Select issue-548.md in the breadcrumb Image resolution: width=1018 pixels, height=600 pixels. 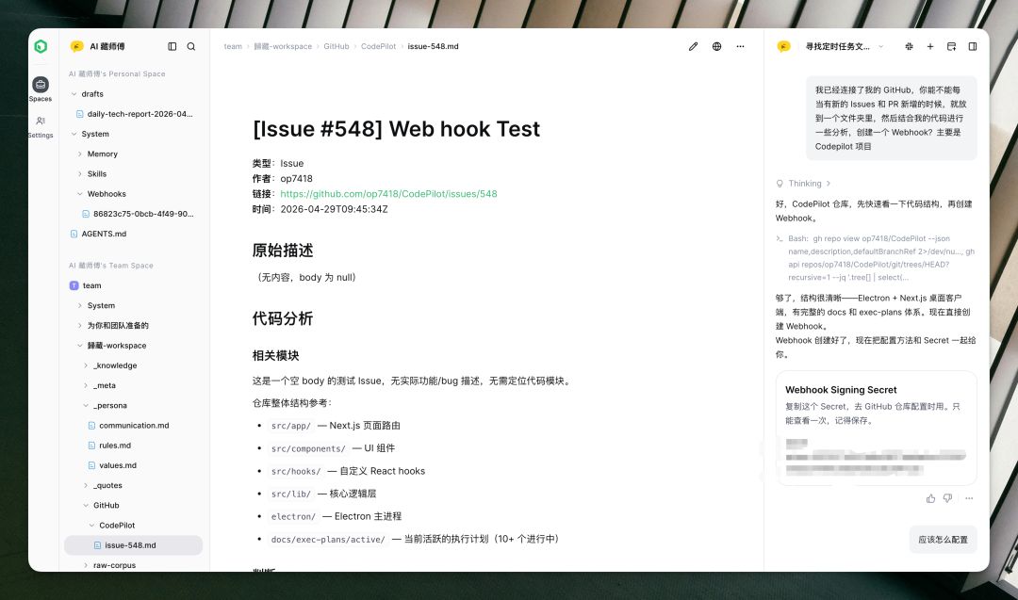(433, 46)
